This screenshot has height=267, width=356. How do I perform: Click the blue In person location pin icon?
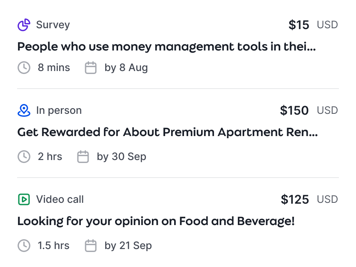point(24,110)
